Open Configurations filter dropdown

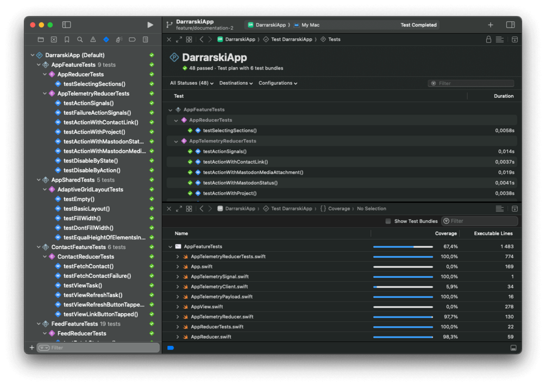pos(278,83)
